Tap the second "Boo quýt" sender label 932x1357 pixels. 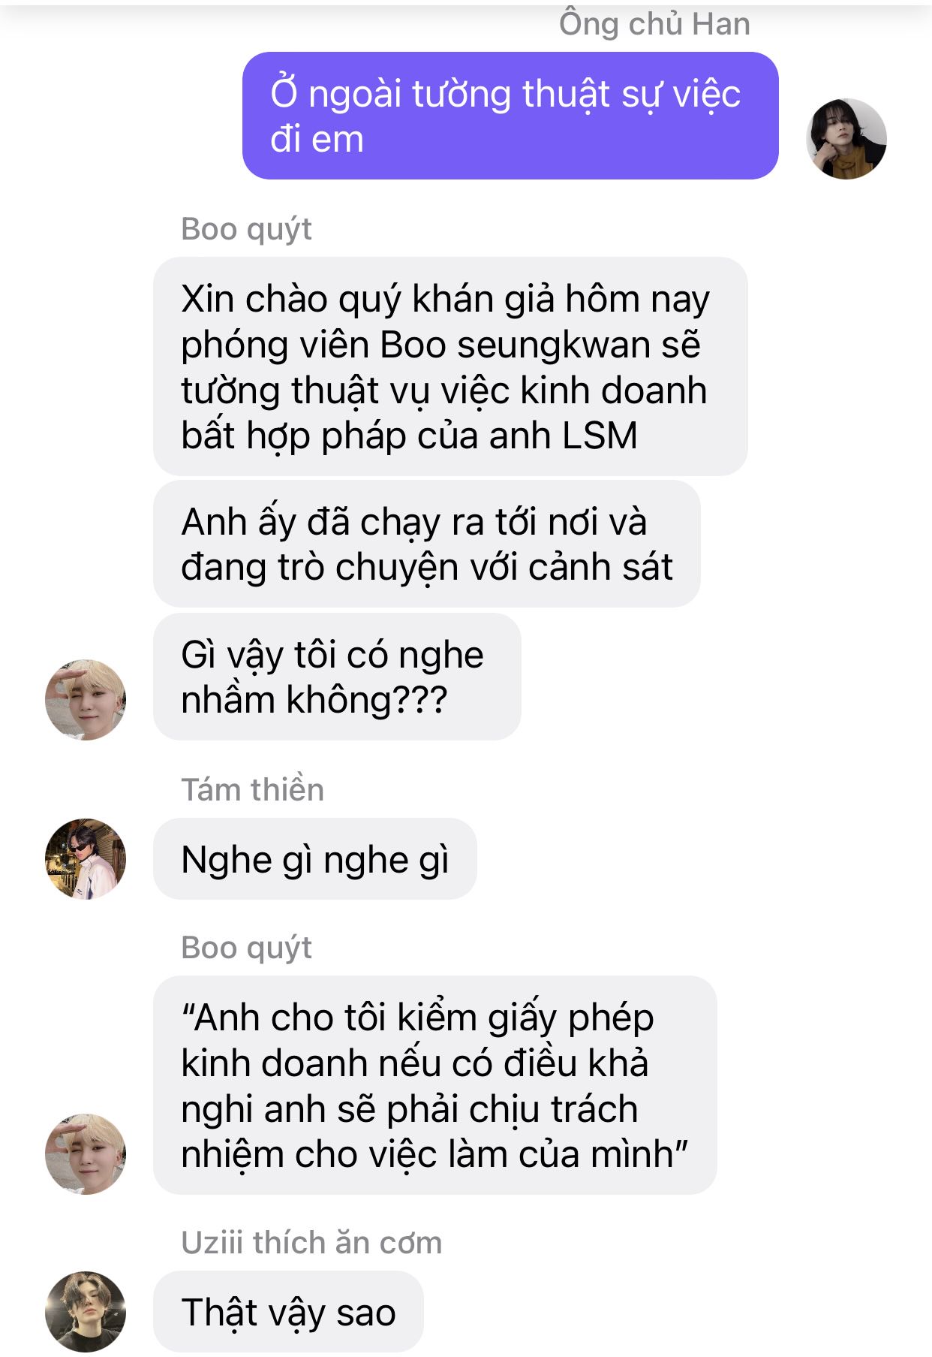[246, 948]
